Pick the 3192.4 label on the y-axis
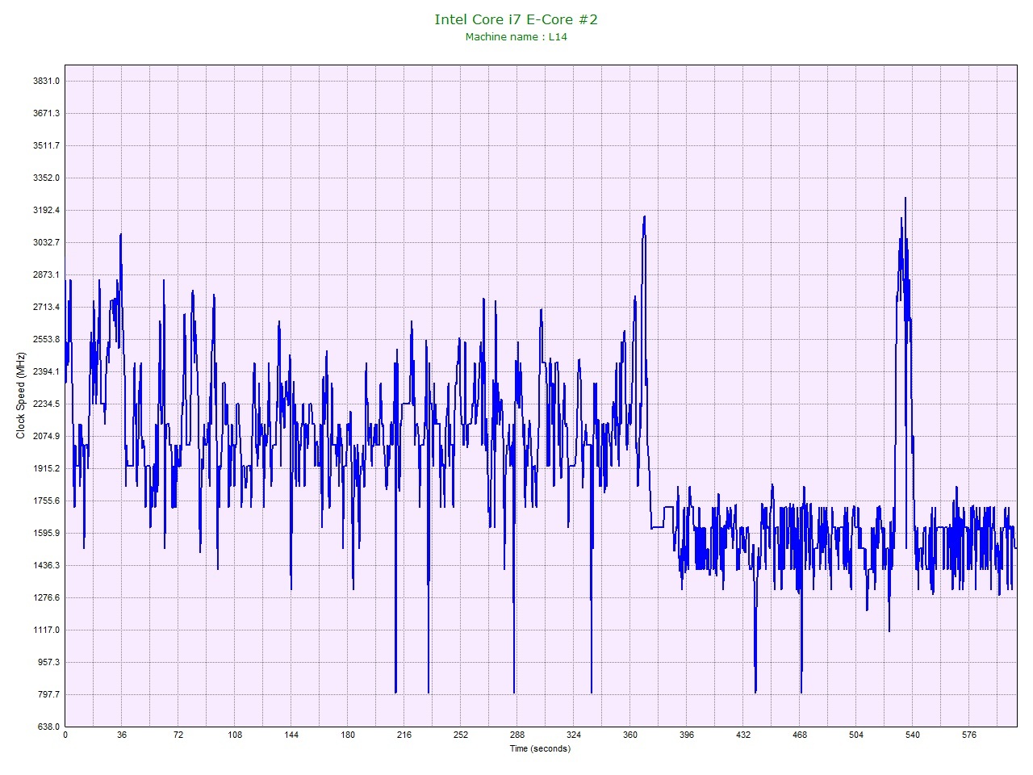1033x775 pixels. pos(46,210)
